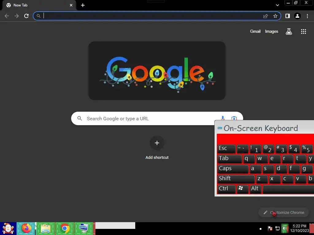Open the volume speaker tray icon
The height and width of the screenshot is (235, 314).
(285, 228)
